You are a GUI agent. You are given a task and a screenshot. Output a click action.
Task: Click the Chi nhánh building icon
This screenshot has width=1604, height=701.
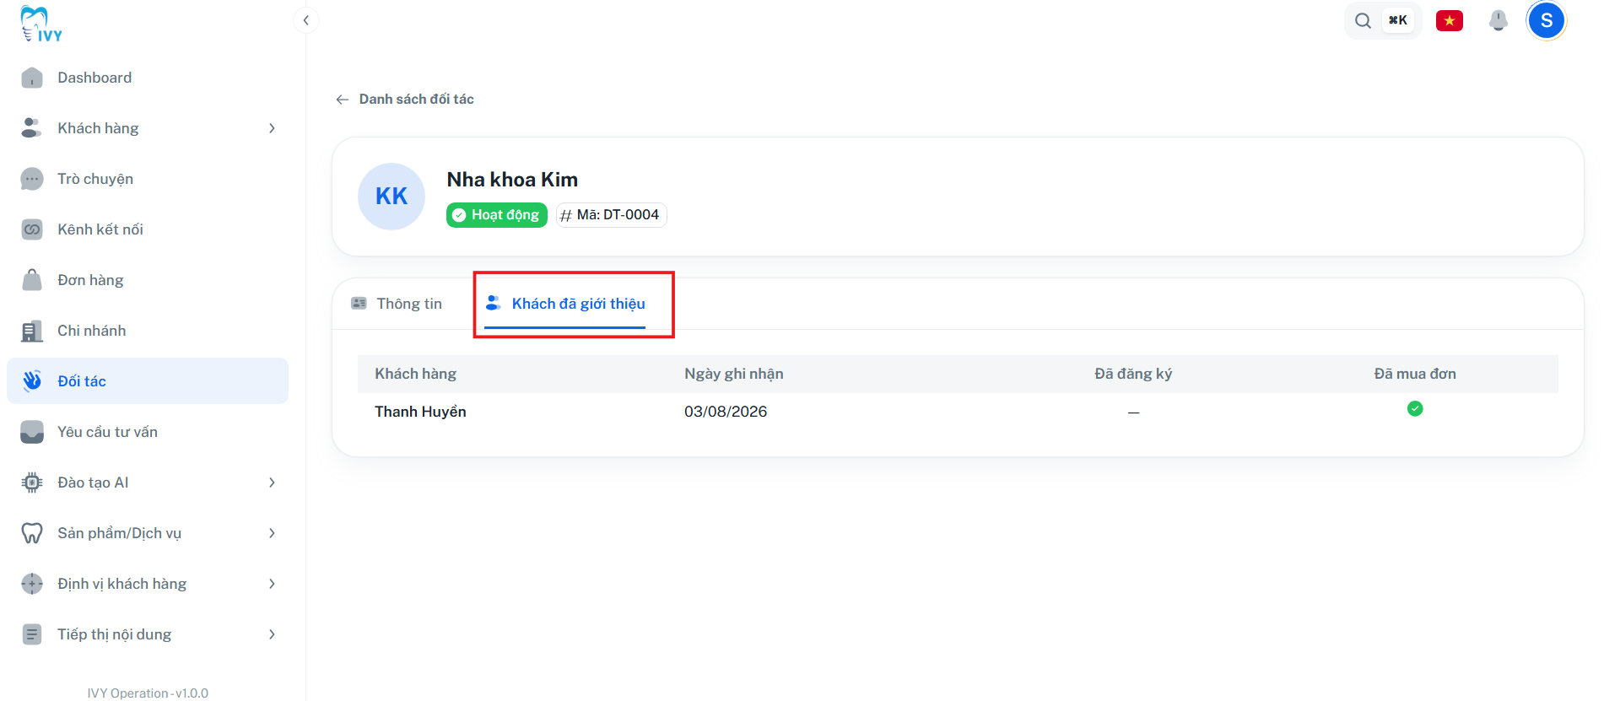[32, 331]
